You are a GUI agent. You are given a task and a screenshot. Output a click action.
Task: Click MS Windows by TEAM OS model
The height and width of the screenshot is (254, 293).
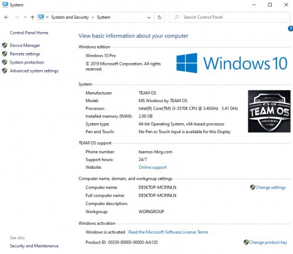coord(163,100)
